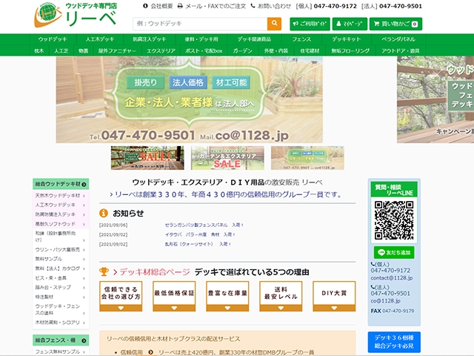Expand 最低価格保証 reason box
The image size is (474, 356).
coord(173,296)
